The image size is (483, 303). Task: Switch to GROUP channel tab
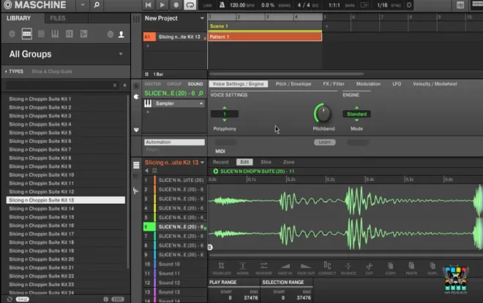pos(174,84)
